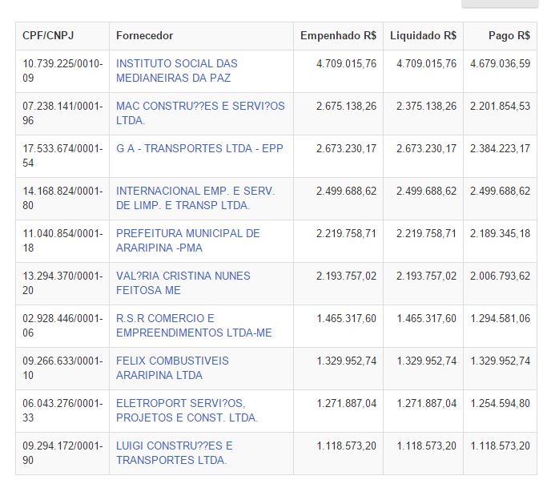This screenshot has height=484, width=547.
Task: Open VAL?RIA CRISTINA NUNES FEITOSA ME link
Action: (183, 283)
